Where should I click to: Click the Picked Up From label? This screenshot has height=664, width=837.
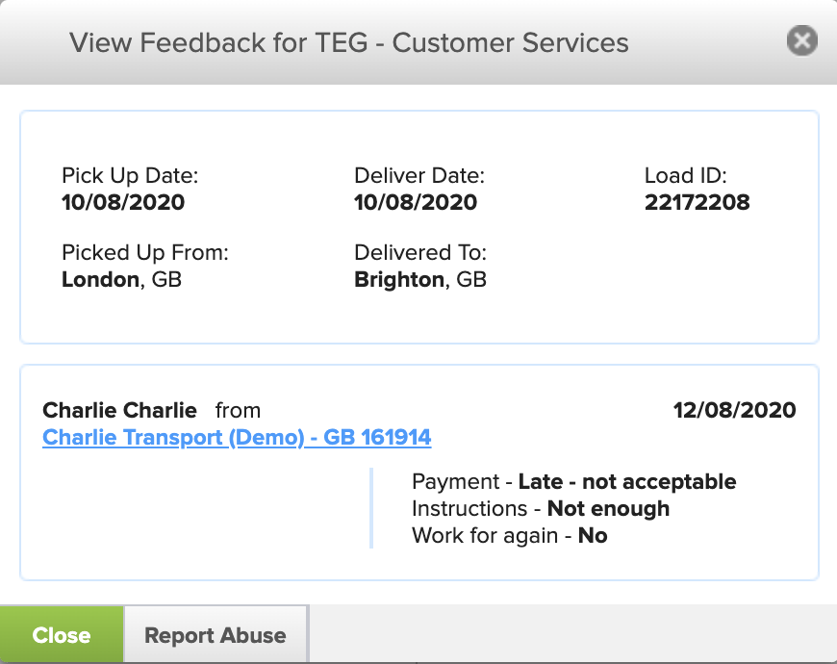tap(145, 253)
